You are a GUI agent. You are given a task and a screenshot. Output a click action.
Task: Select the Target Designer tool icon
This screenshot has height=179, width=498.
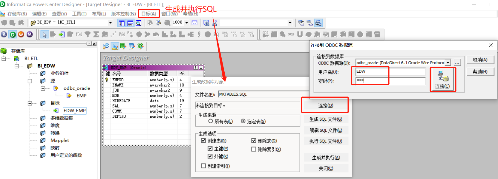(115, 46)
